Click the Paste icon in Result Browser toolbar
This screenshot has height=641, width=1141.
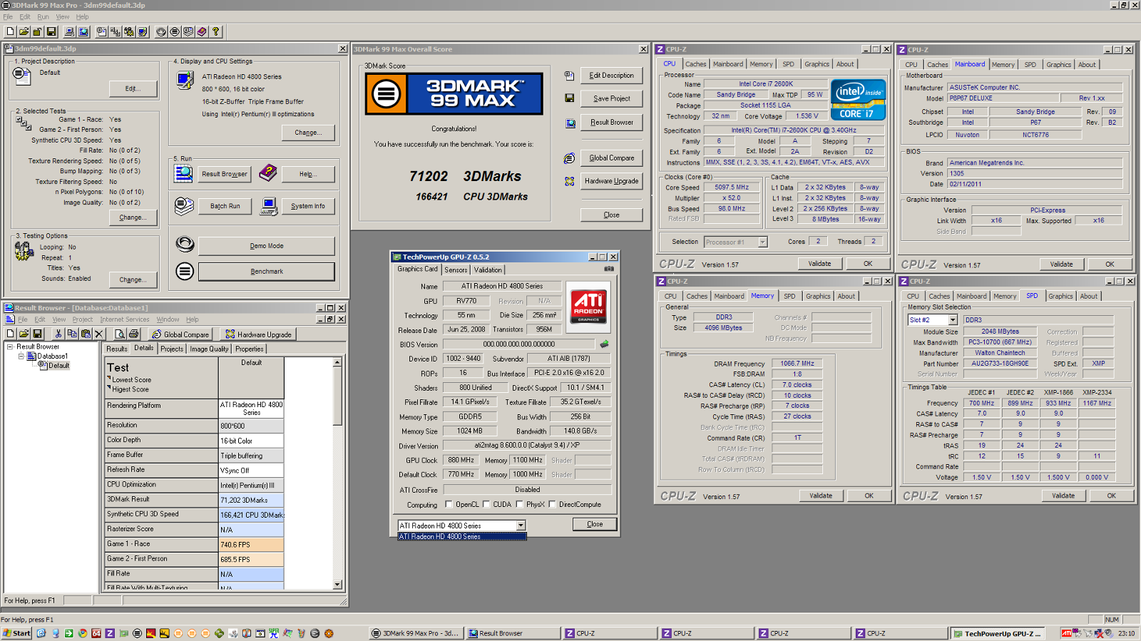(86, 334)
